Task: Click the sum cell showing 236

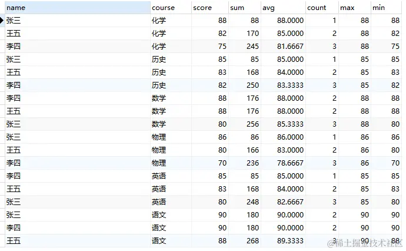Action: tap(244, 163)
